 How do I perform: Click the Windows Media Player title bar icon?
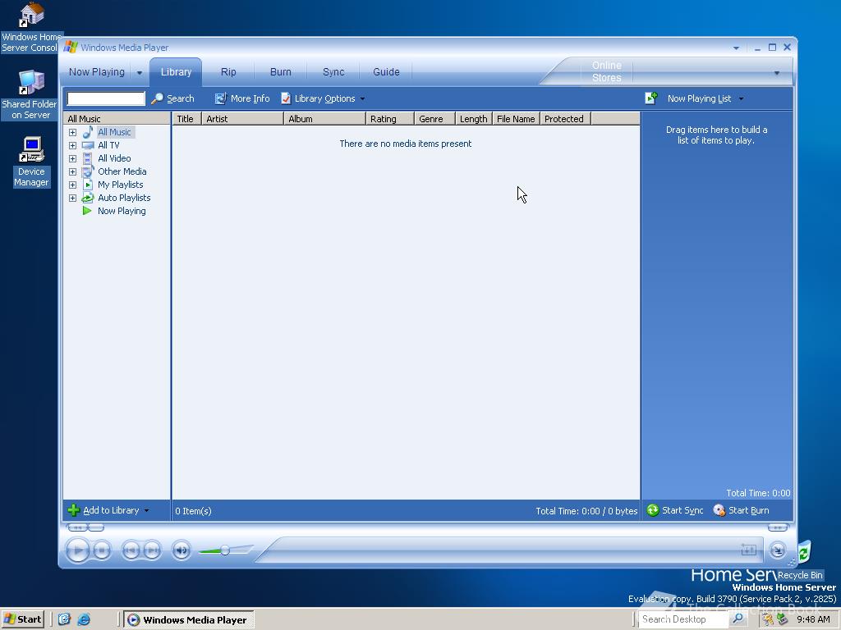[71, 47]
